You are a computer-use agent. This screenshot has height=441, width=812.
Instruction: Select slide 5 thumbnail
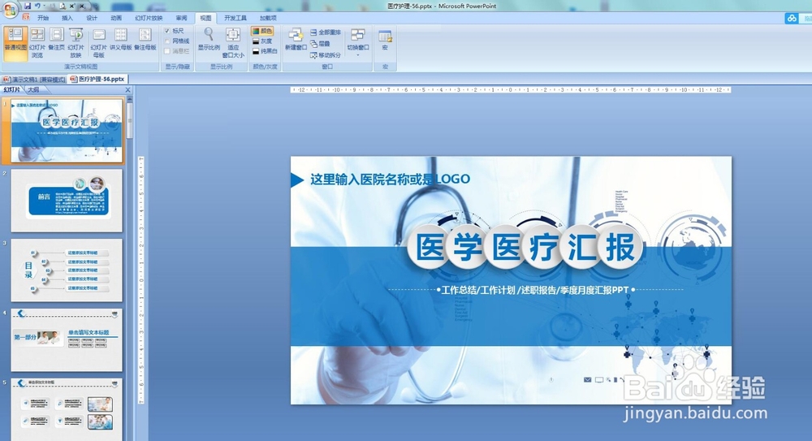point(67,409)
